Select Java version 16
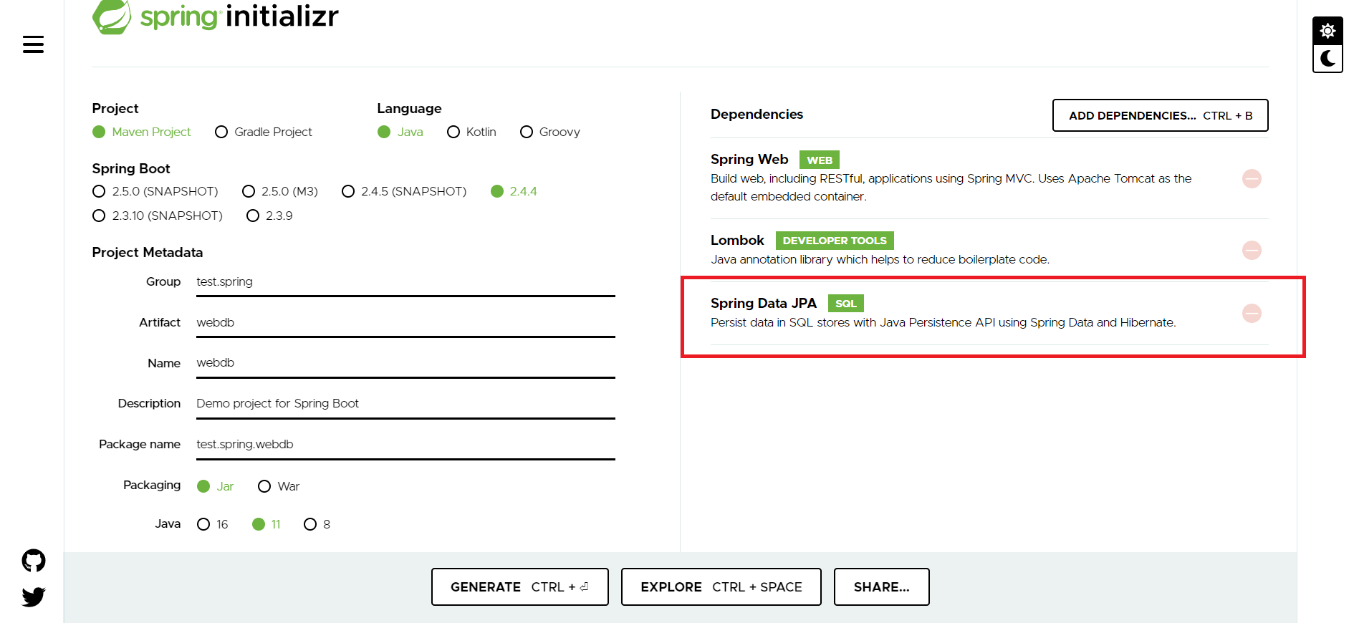The height and width of the screenshot is (623, 1354). tap(213, 524)
